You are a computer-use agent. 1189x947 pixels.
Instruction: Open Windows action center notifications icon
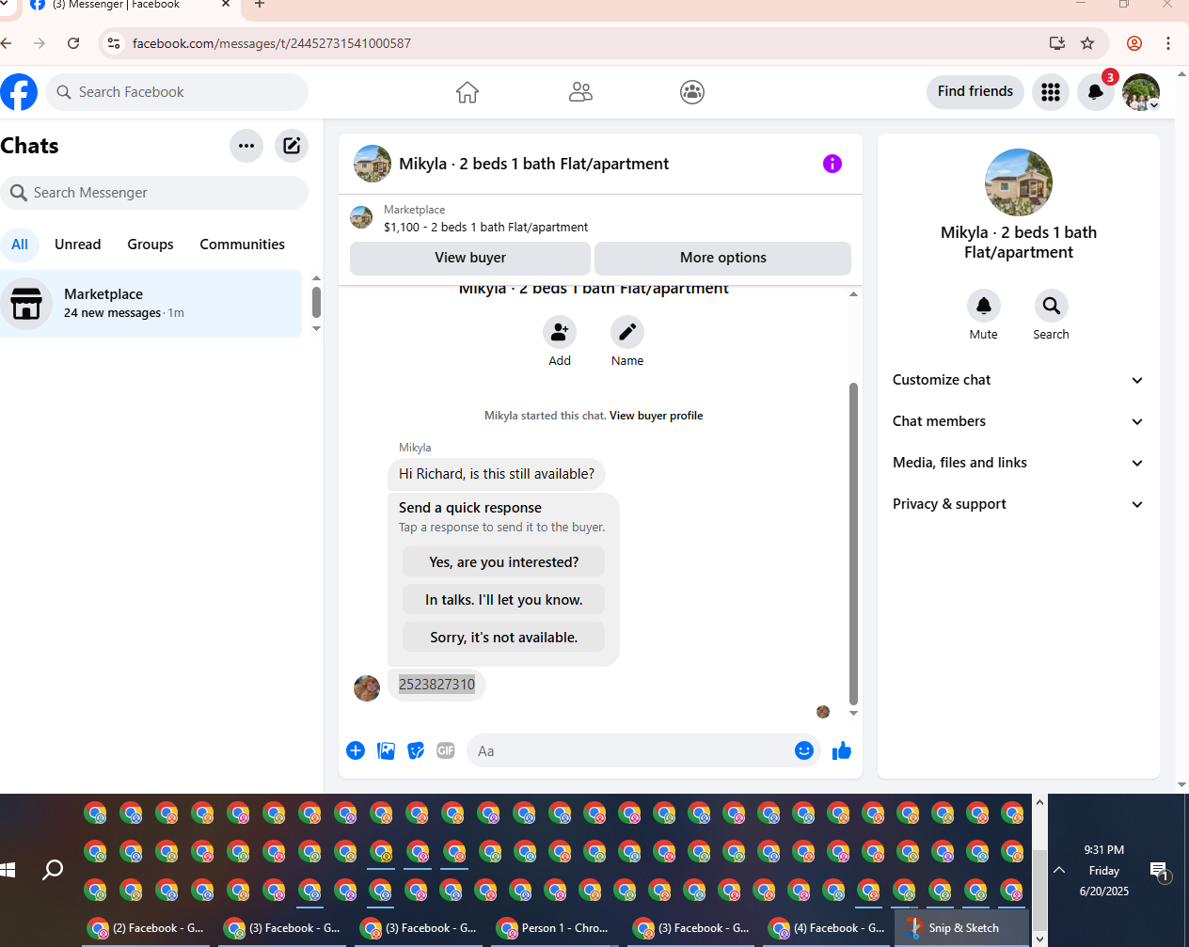point(1159,871)
